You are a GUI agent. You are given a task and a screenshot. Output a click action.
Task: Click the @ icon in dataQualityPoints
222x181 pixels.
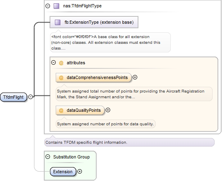click(61, 110)
